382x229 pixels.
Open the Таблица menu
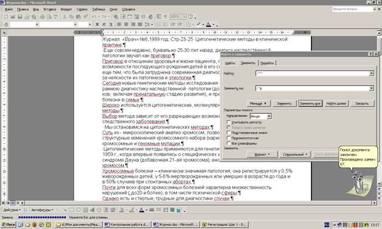98,10
